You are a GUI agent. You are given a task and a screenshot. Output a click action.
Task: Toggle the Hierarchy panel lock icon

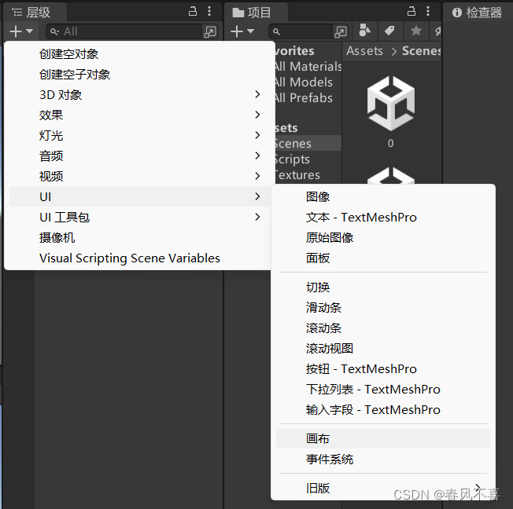coord(193,12)
